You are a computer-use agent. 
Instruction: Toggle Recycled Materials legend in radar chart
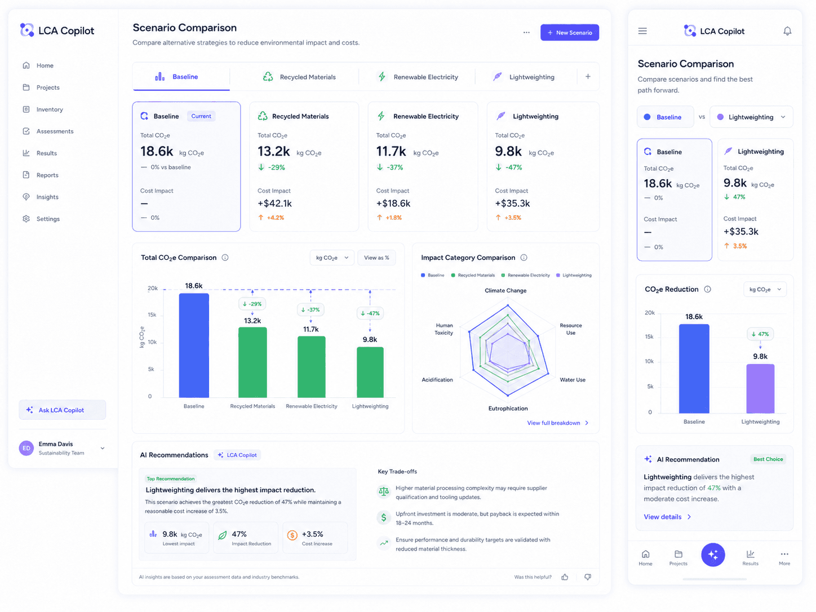473,276
